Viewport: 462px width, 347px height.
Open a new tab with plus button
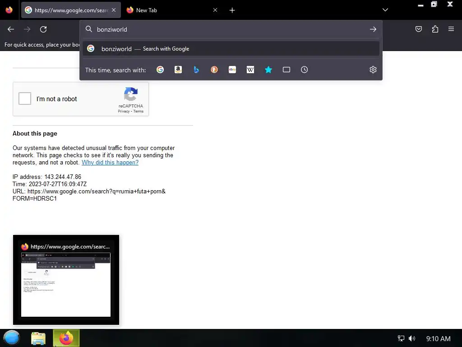tap(232, 10)
